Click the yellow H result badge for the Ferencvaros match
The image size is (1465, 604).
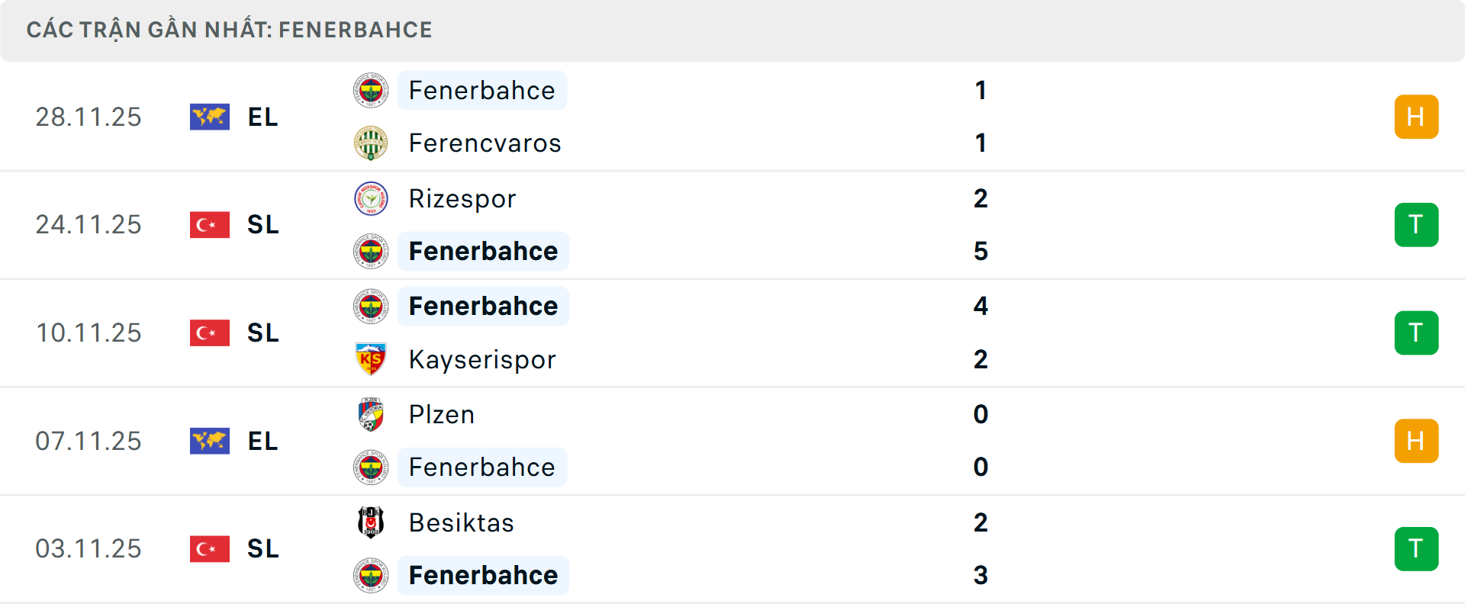pyautogui.click(x=1417, y=117)
